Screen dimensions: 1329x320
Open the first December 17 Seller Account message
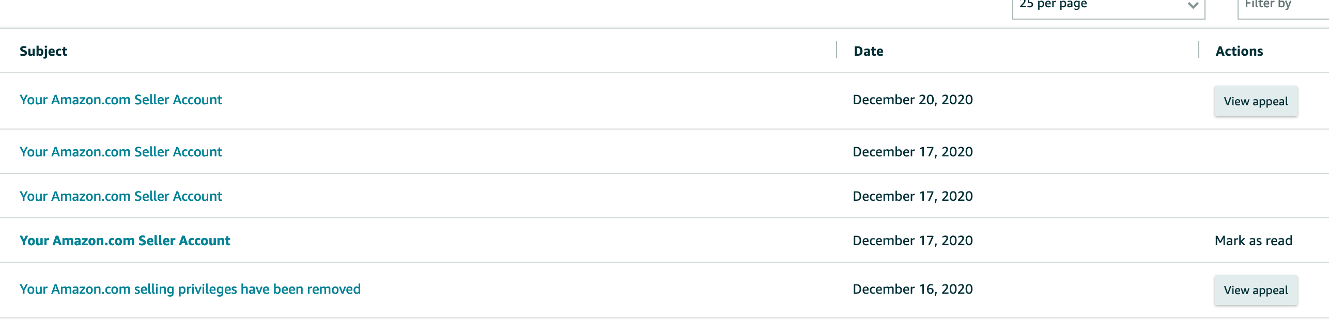[121, 152]
